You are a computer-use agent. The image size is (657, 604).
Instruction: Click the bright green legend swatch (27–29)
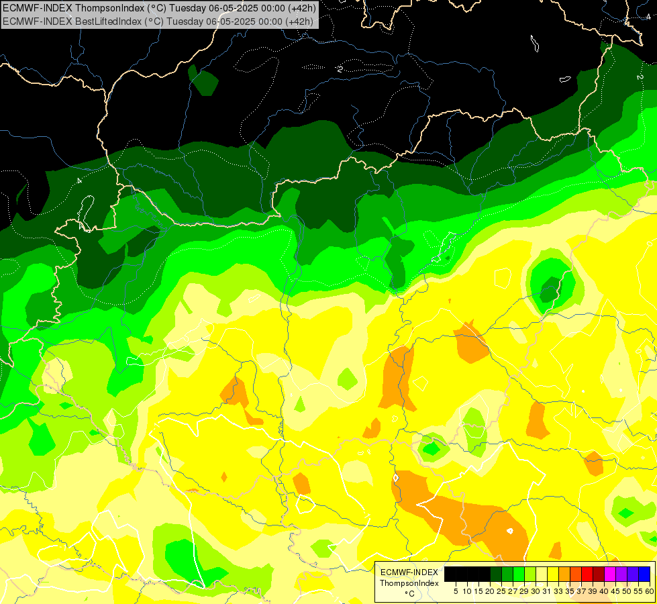click(519, 574)
